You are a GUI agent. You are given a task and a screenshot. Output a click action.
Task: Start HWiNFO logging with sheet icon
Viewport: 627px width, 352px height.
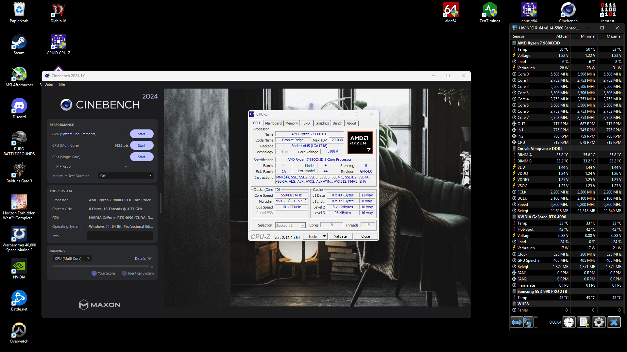(584, 323)
